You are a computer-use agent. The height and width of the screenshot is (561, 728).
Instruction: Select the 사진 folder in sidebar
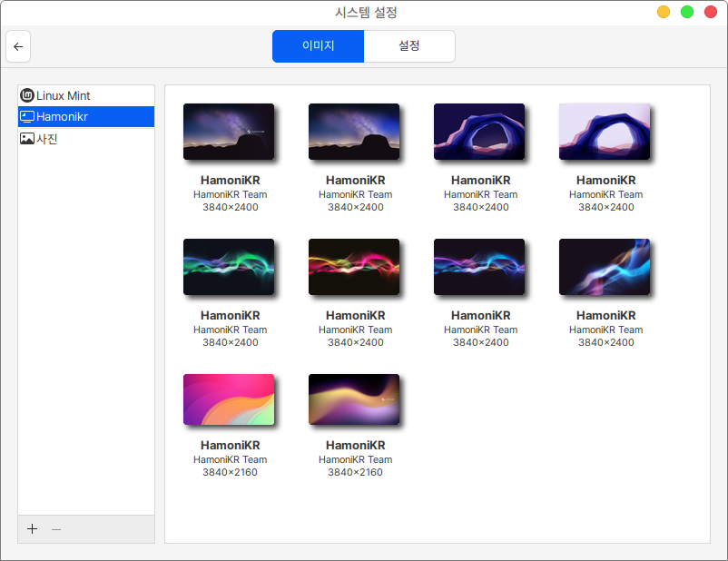pos(47,139)
